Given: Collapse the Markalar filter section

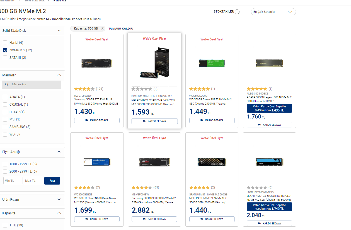Looking at the screenshot, I should 59,75.
